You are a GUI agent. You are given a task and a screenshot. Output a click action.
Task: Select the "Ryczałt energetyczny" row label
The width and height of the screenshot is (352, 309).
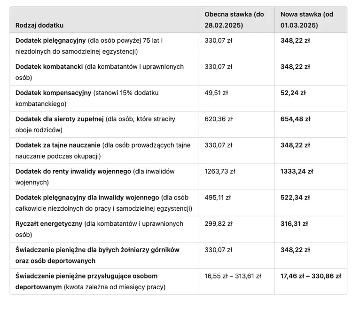coord(49,224)
